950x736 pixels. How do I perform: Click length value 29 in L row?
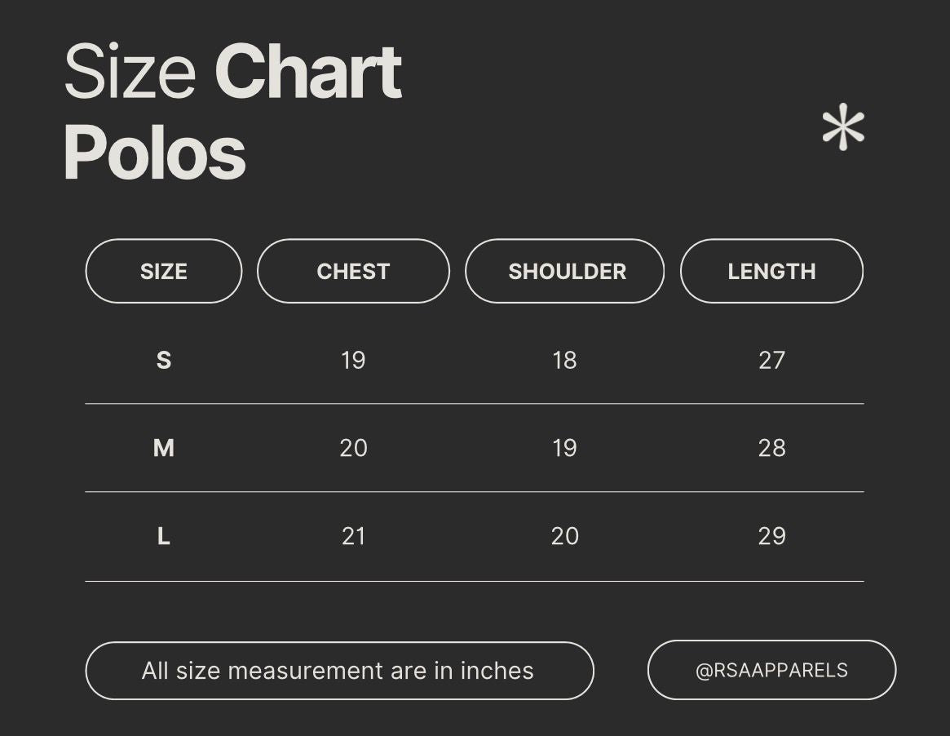pos(771,536)
